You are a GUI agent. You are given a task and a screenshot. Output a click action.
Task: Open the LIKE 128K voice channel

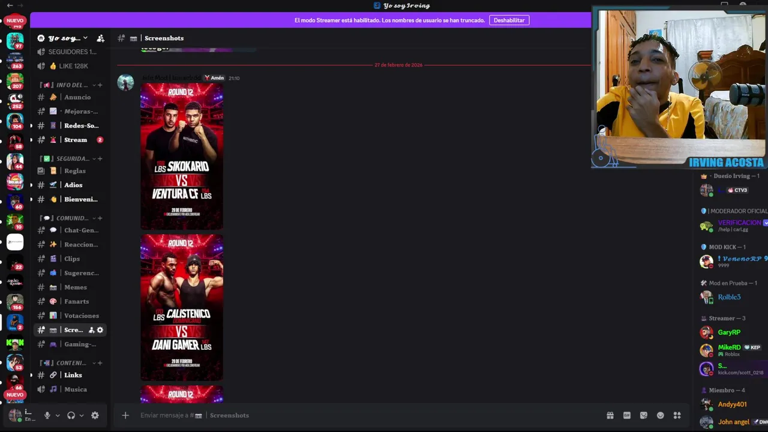71,66
